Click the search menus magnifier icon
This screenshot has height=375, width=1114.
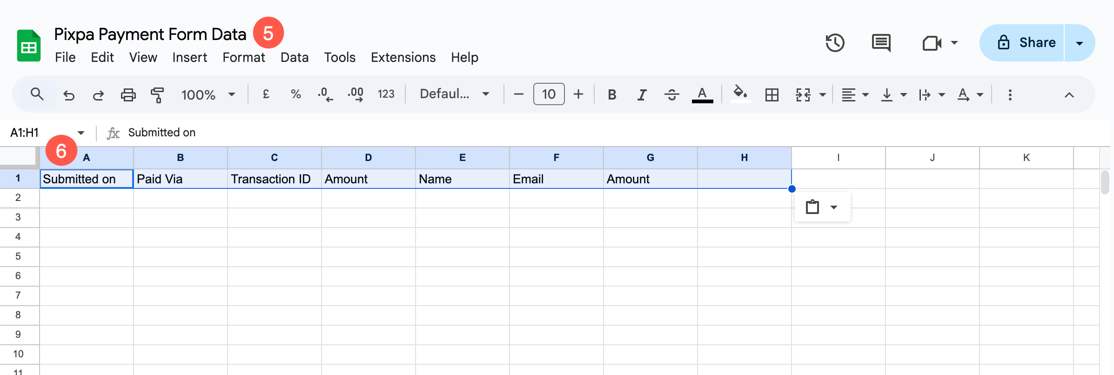point(37,94)
